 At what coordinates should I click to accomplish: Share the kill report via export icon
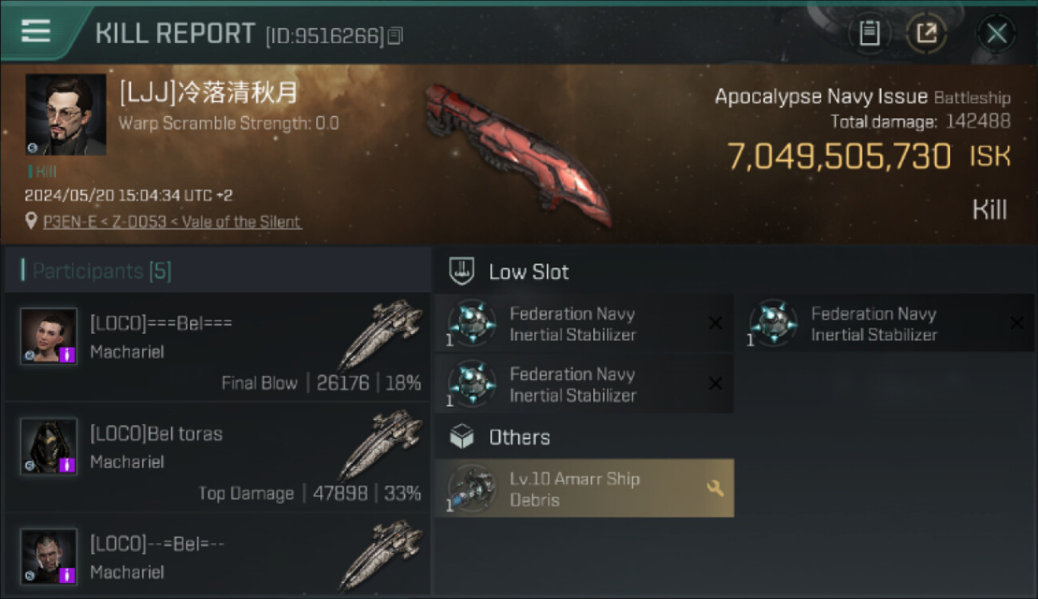[926, 34]
